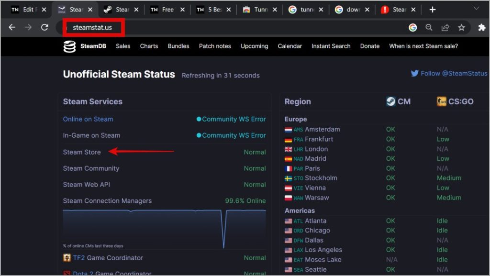
Task: Open Patch notes in the navigation bar
Action: [x=215, y=46]
